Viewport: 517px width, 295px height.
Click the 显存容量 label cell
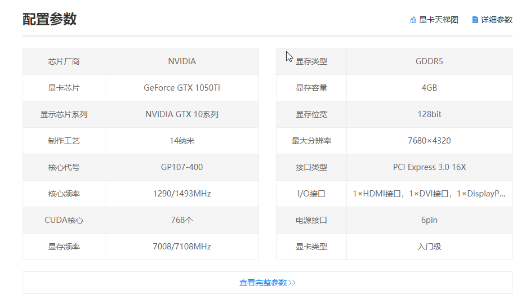[x=311, y=88]
